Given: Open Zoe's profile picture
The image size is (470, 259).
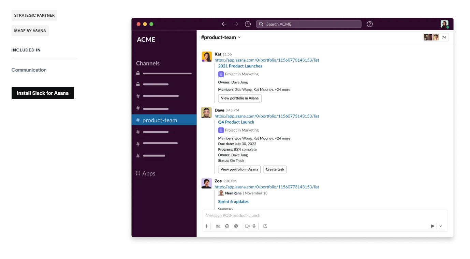Looking at the screenshot, I should click(x=207, y=183).
